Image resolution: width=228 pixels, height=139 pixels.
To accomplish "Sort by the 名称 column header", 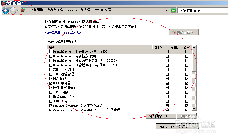I will click(100, 47).
